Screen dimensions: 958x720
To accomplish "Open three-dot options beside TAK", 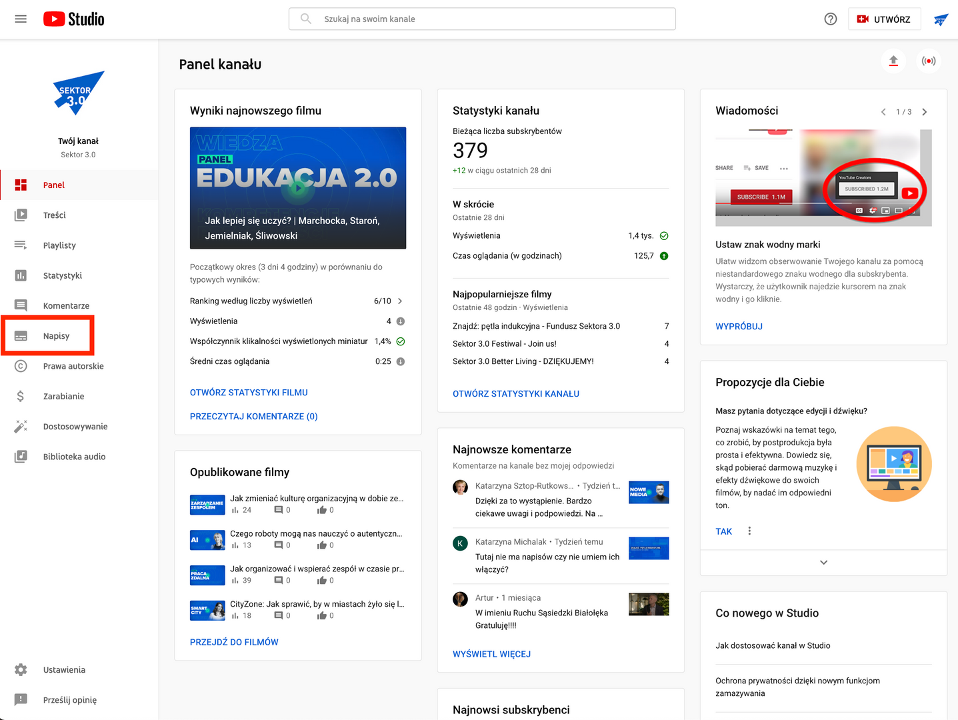I will (749, 531).
